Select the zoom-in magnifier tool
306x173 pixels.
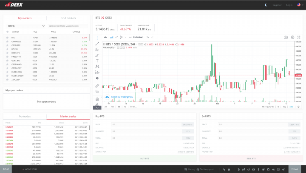(97, 92)
